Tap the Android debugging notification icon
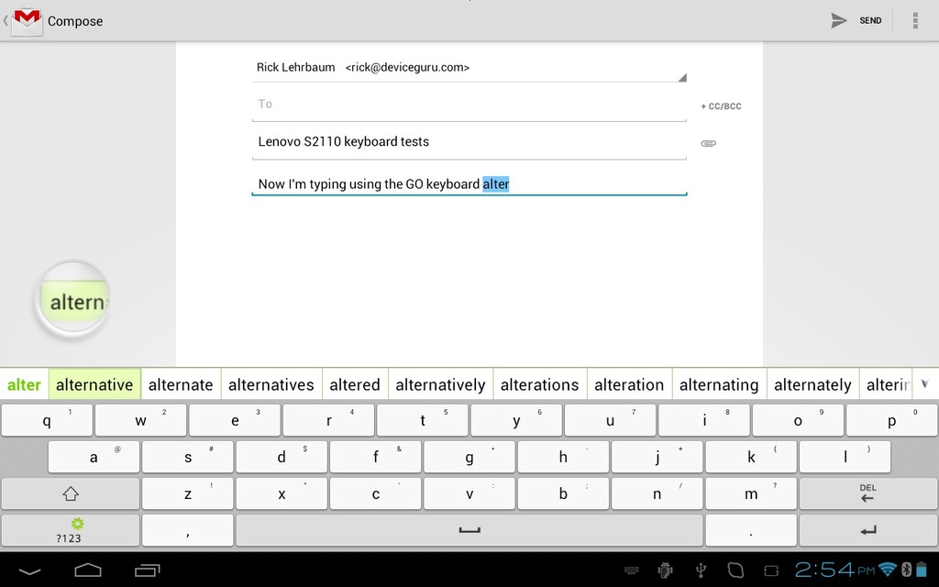The image size is (939, 587). point(666,570)
